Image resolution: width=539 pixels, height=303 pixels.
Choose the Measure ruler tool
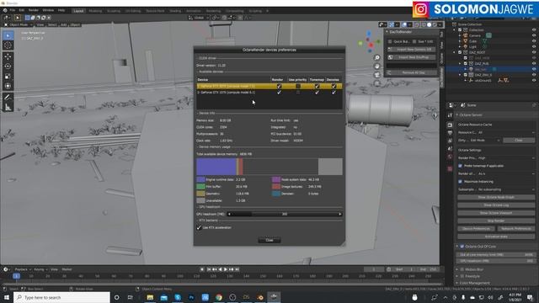click(8, 108)
